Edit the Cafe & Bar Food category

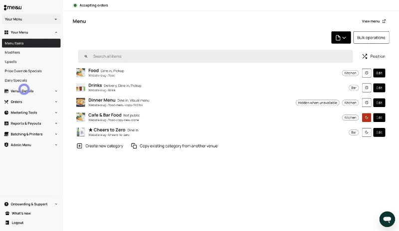(x=379, y=117)
